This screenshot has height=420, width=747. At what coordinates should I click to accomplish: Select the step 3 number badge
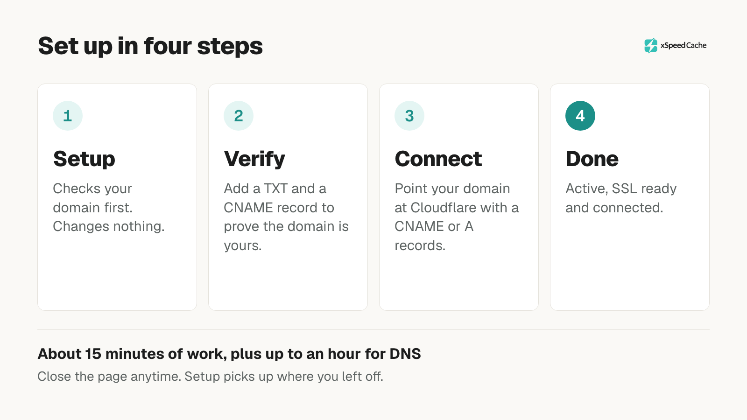pos(409,116)
